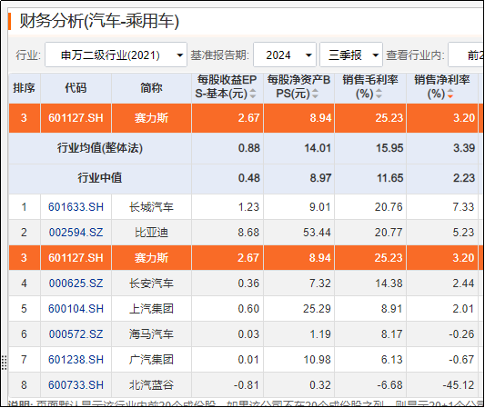485x408 pixels.
Task: Click 海马汽车 EPS value 0.03
Action: coord(248,334)
